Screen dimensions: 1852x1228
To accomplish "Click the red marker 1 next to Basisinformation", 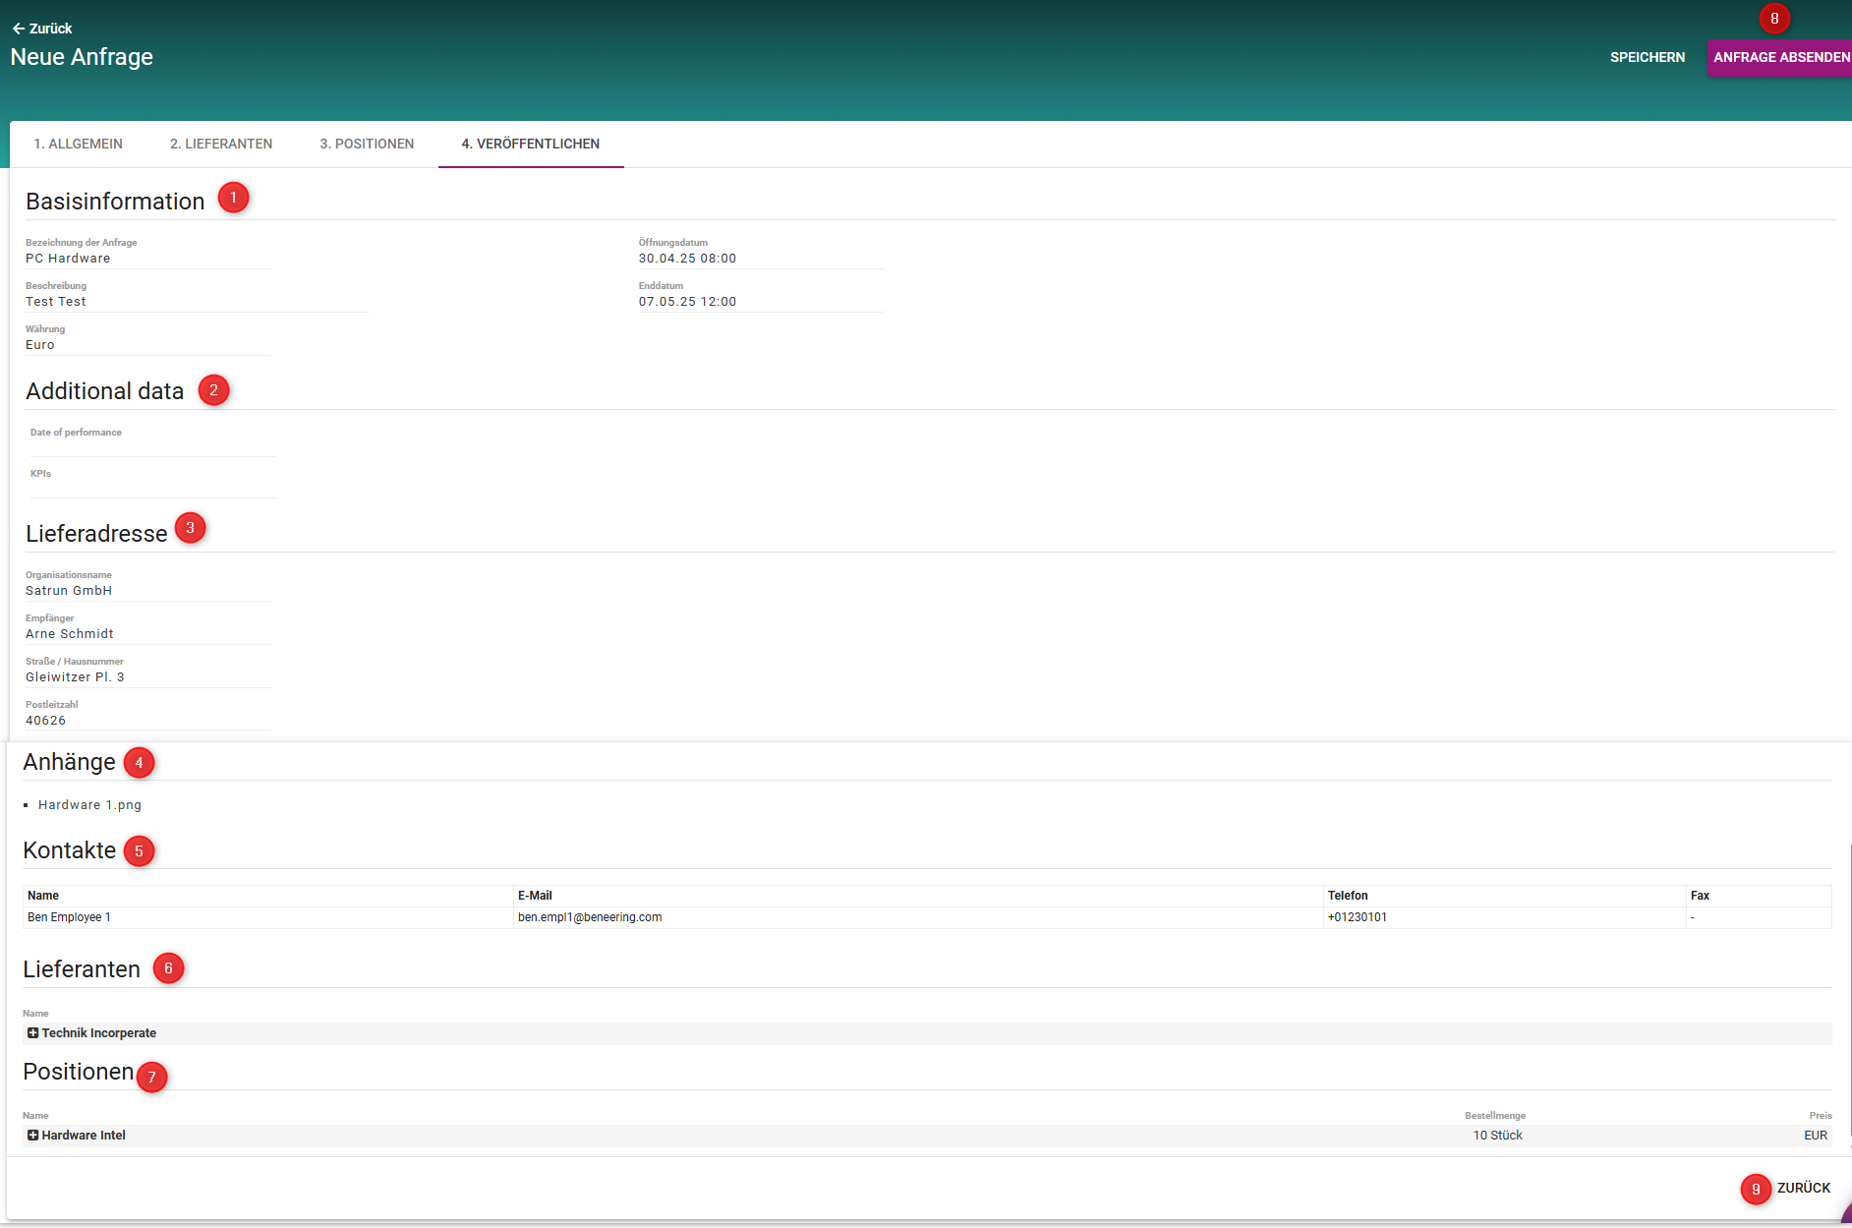I will tap(233, 198).
